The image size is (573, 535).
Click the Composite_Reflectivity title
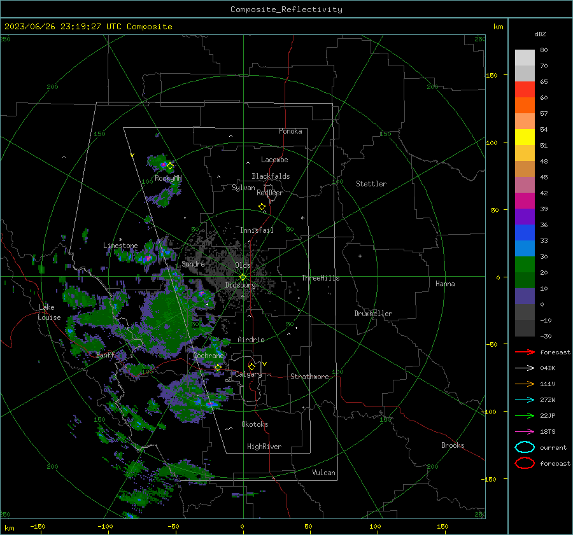[286, 10]
